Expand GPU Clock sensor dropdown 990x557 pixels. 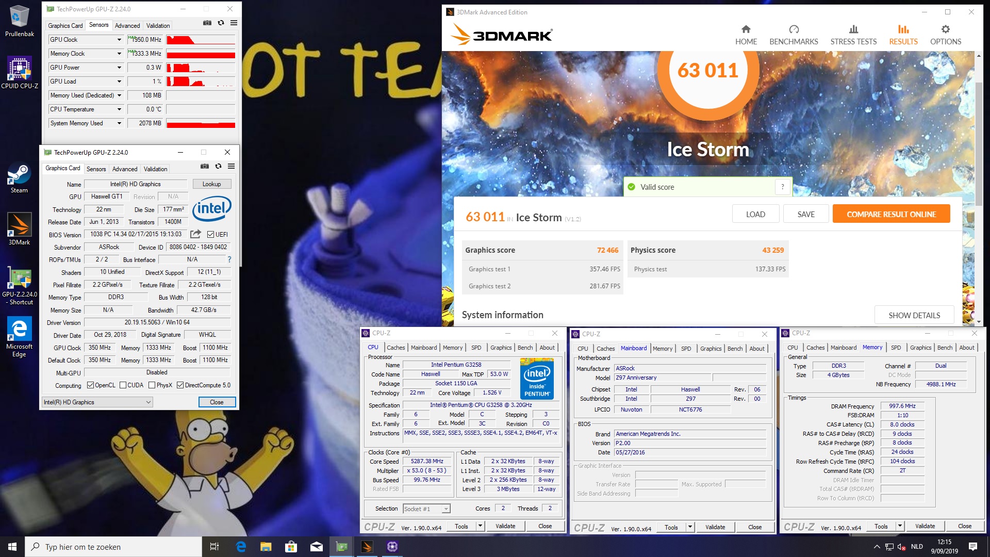tap(119, 40)
